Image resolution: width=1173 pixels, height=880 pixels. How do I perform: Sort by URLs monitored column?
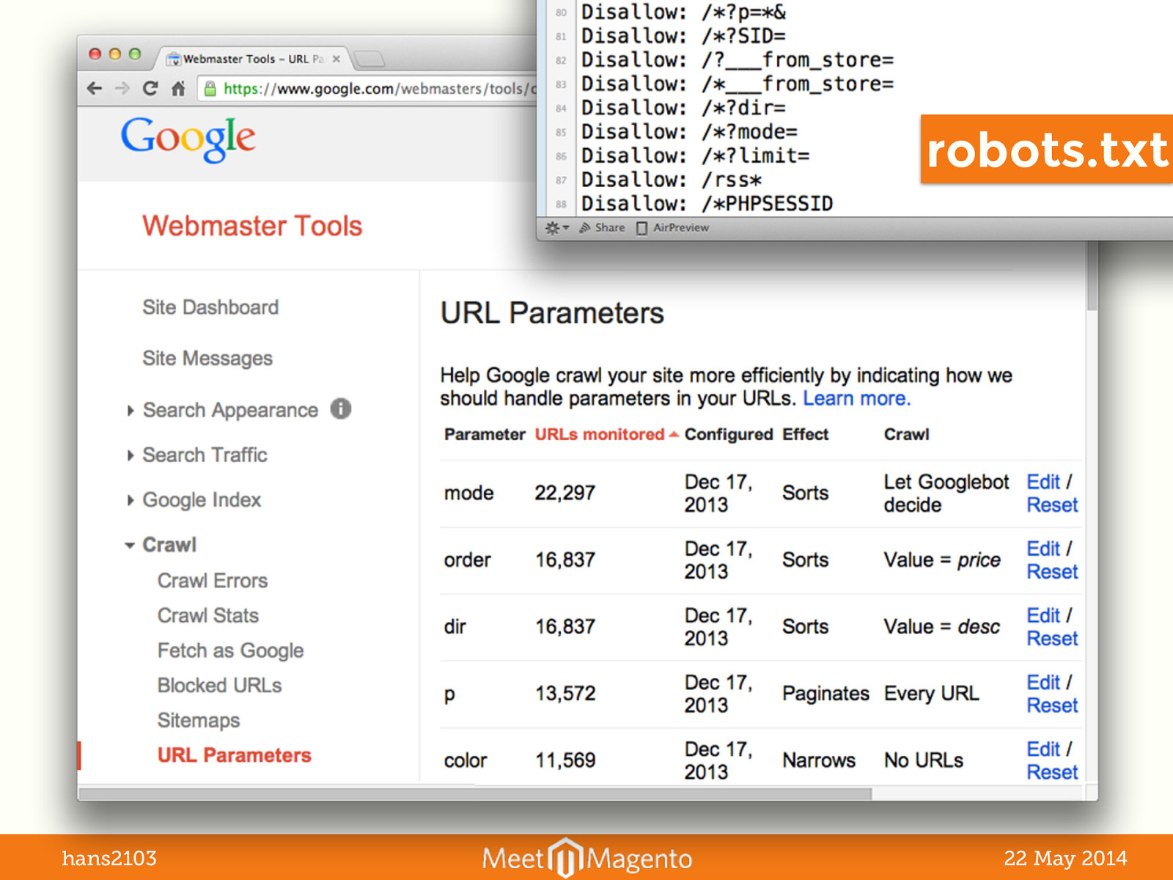(x=606, y=435)
